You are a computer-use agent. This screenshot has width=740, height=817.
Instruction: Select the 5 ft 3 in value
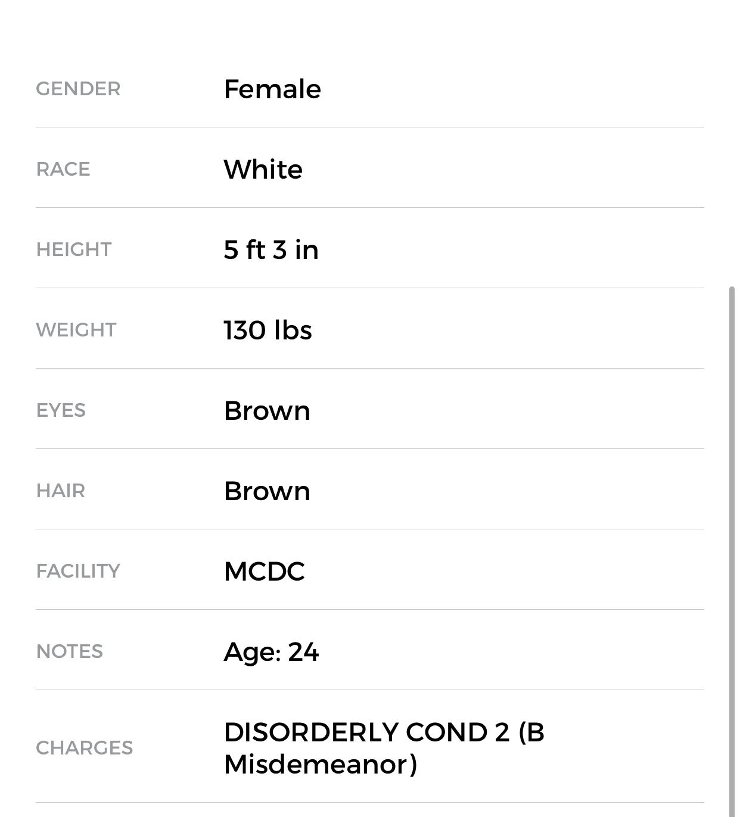click(x=271, y=250)
